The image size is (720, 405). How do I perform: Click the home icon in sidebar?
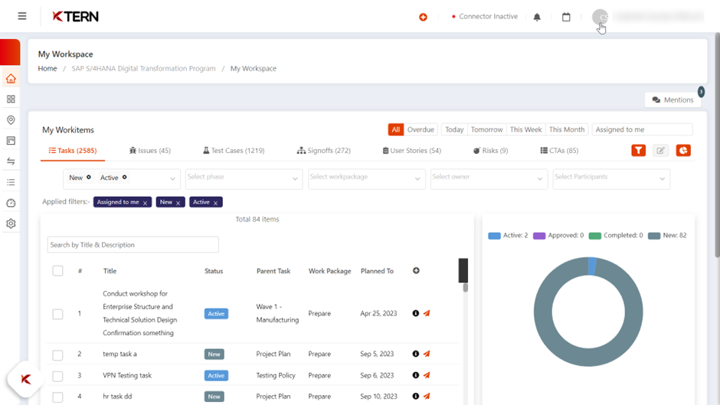coord(11,79)
